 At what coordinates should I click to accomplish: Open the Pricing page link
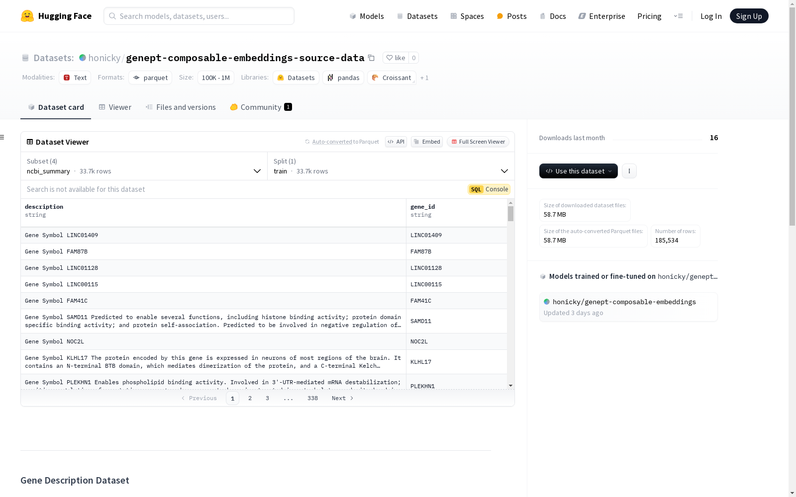[x=649, y=16]
